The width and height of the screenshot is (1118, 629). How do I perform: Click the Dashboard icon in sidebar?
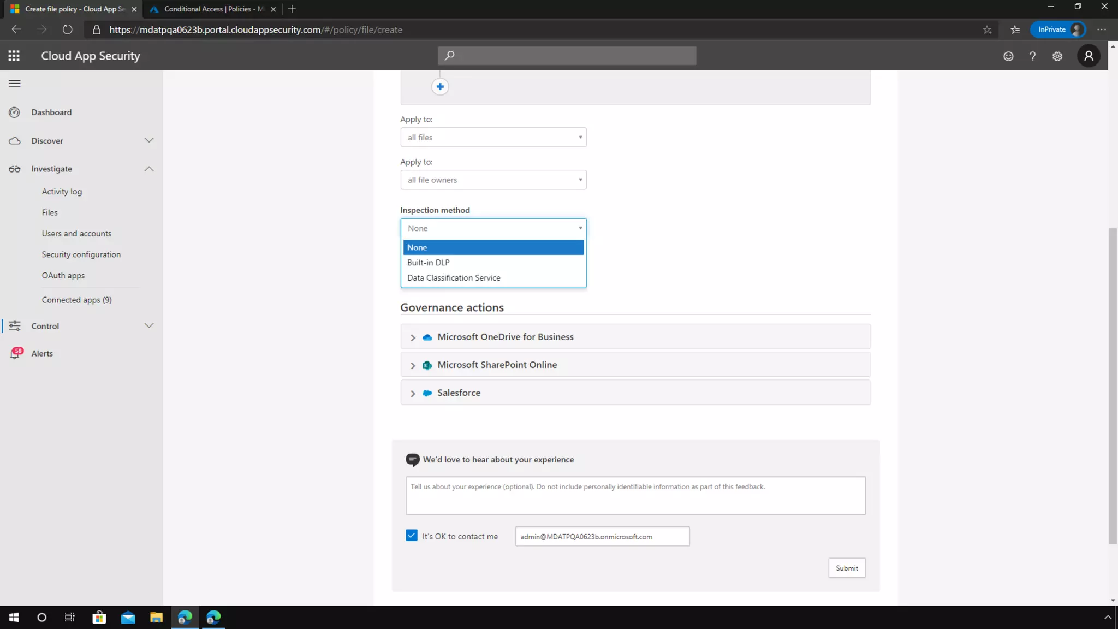tap(15, 112)
